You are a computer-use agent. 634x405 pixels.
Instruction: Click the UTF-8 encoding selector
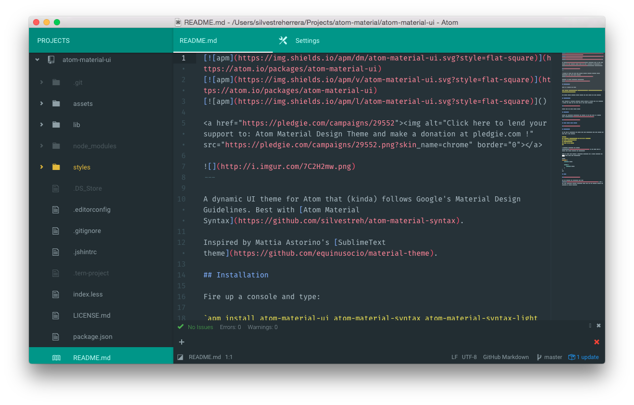coord(469,357)
